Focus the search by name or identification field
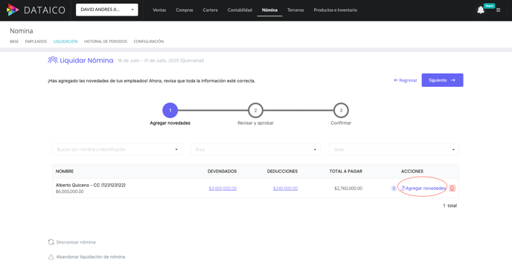This screenshot has height=274, width=512. (117, 149)
